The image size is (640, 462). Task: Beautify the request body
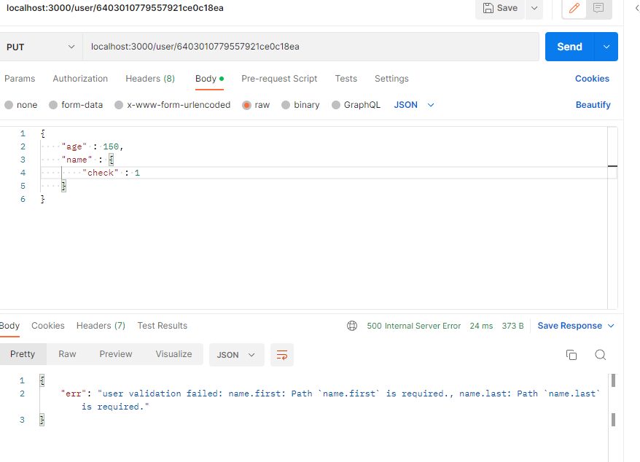pos(593,105)
